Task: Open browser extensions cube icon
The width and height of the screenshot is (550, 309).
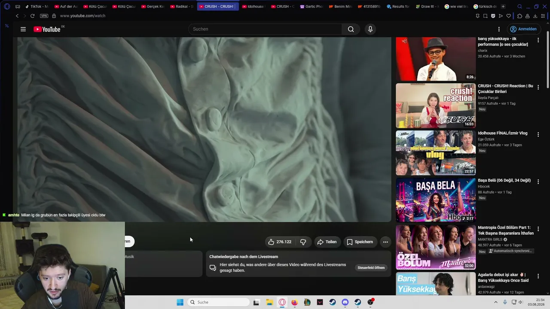Action: (519, 16)
